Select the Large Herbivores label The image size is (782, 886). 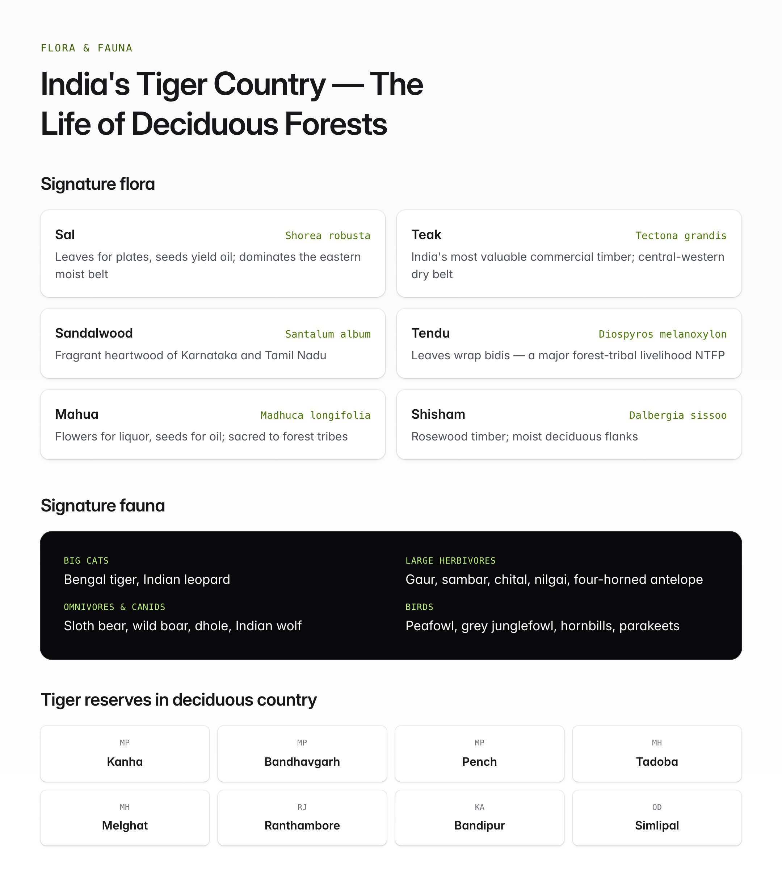451,560
